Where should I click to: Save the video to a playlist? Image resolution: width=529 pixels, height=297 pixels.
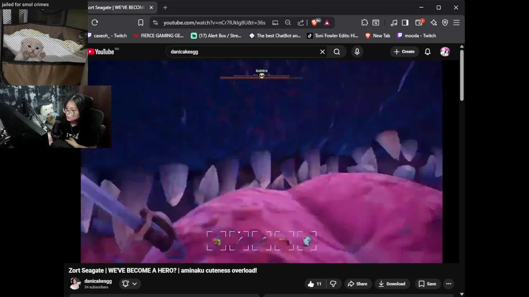[x=427, y=284]
